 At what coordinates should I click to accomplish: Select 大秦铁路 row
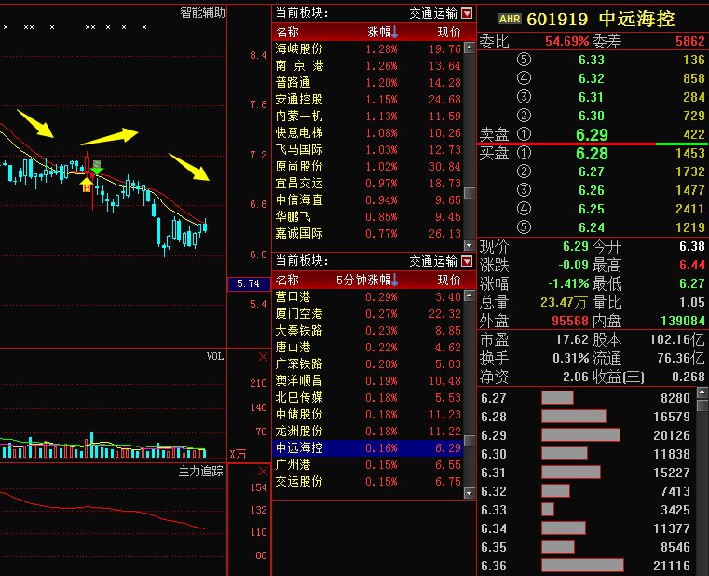click(368, 330)
